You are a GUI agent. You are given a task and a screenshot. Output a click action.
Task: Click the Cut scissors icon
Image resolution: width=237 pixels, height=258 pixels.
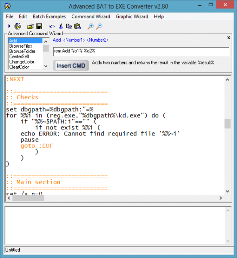pos(61,26)
